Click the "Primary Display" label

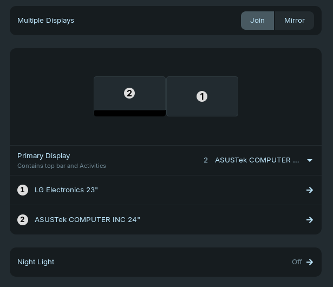click(44, 156)
